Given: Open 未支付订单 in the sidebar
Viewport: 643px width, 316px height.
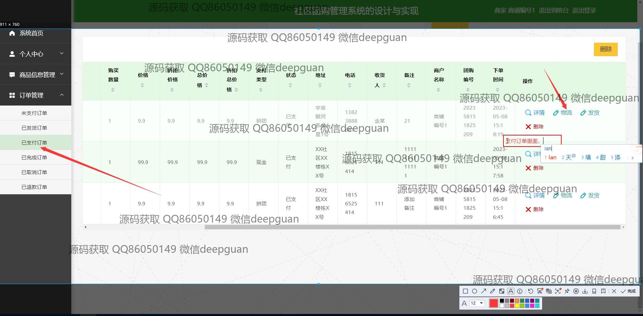Looking at the screenshot, I should [x=34, y=113].
